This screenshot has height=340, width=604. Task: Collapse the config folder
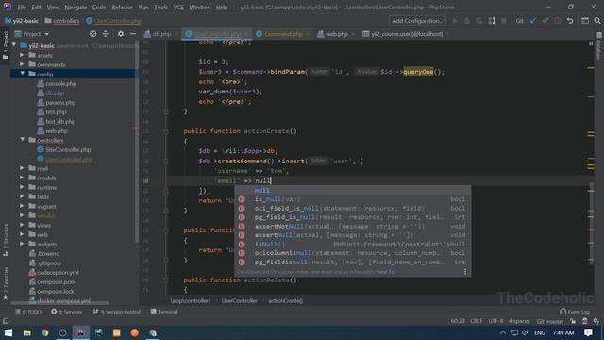(x=22, y=74)
